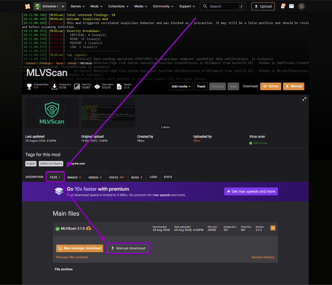Click the search magnifier icon
Viewport: 332px width, 285px height.
point(205,6)
